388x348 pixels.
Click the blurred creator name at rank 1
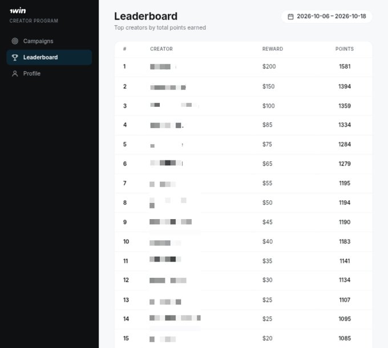(x=163, y=67)
